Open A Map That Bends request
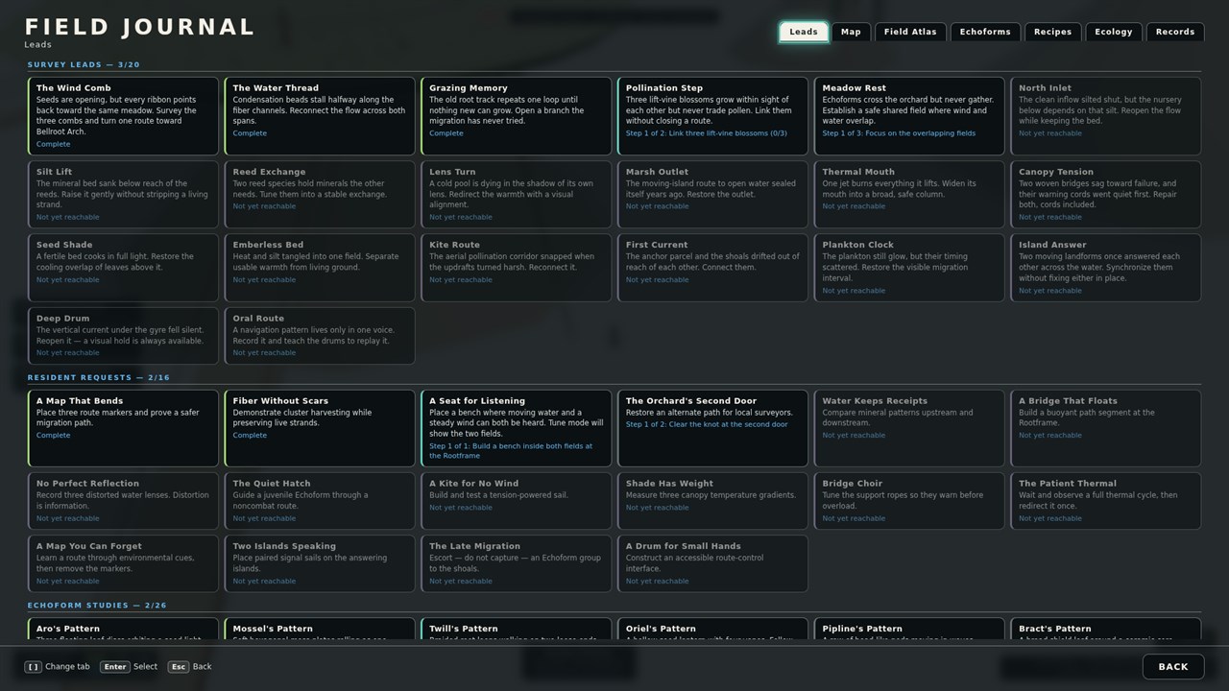This screenshot has width=1229, height=691. pyautogui.click(x=124, y=428)
